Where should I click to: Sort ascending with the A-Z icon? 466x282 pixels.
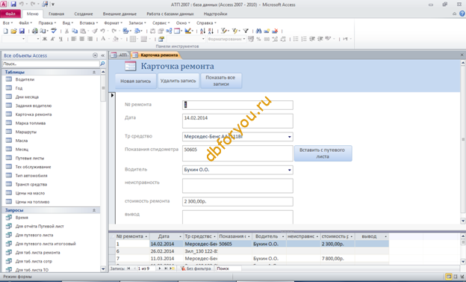pyautogui.click(x=202, y=31)
